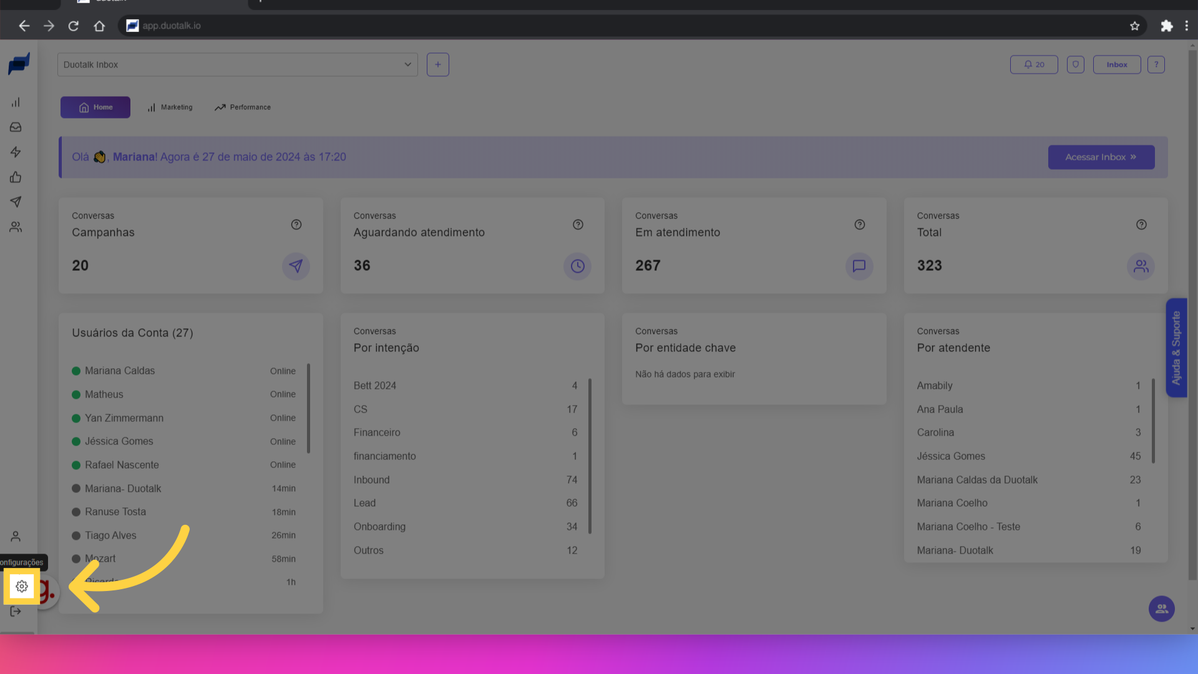
Task: Open the thumbs-up icon in sidebar
Action: click(x=16, y=177)
